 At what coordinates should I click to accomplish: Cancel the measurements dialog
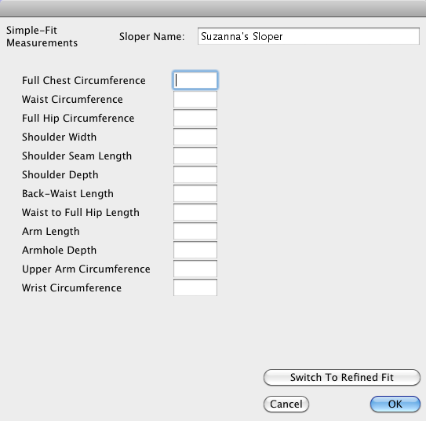click(x=286, y=404)
